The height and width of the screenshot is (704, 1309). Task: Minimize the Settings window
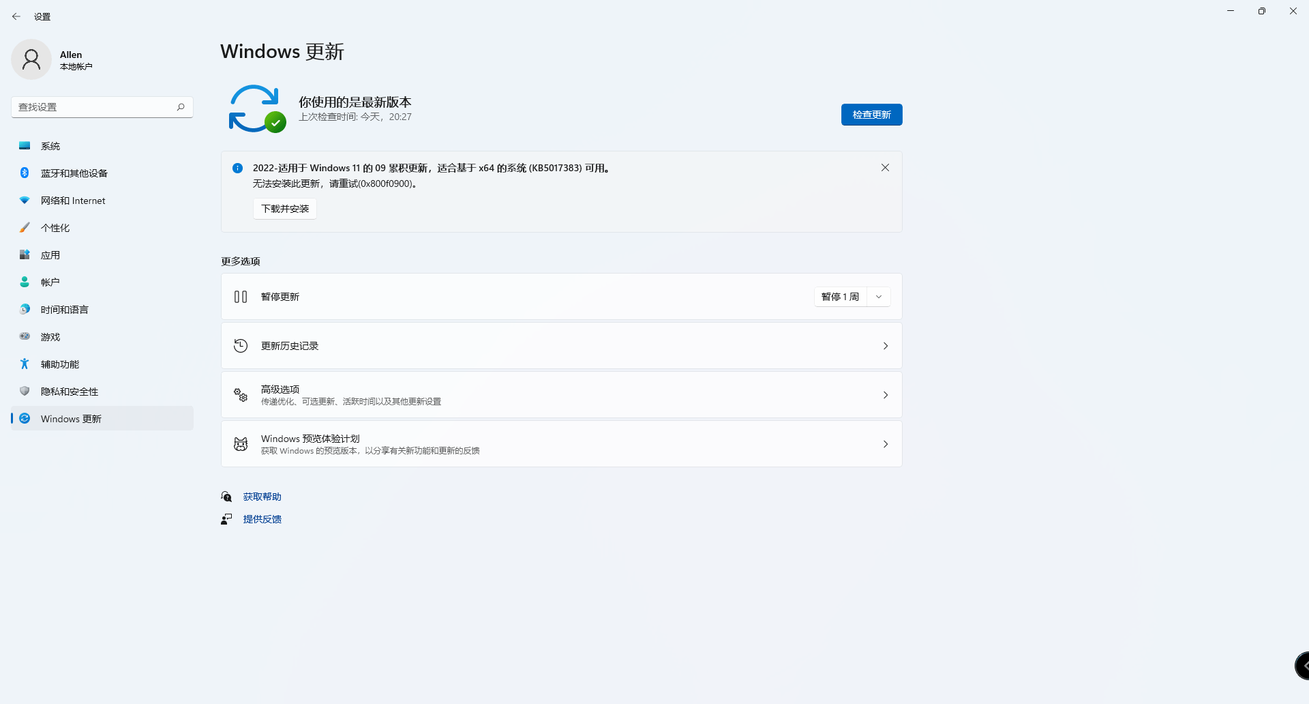tap(1231, 11)
